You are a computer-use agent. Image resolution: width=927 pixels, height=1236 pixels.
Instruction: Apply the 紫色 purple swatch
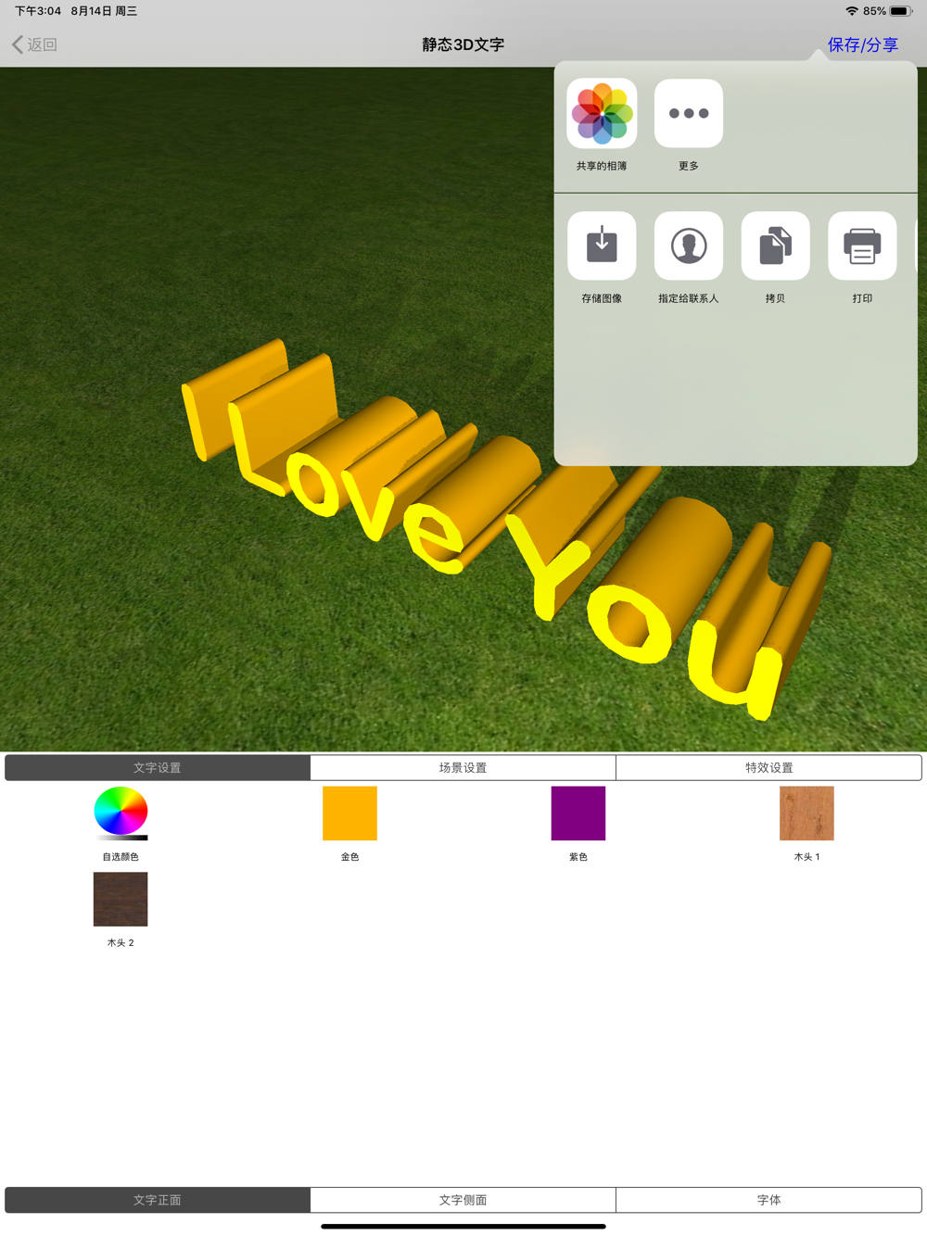tap(578, 813)
